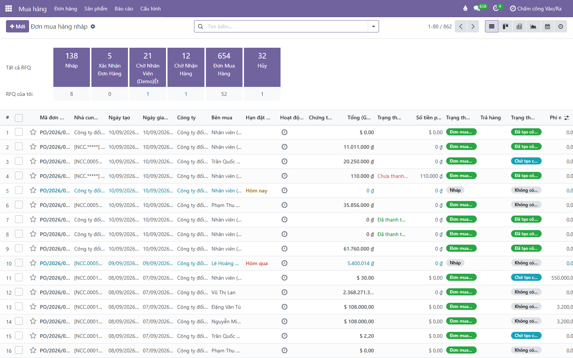Open the activity clock in row 3
The width and height of the screenshot is (573, 358).
click(284, 161)
